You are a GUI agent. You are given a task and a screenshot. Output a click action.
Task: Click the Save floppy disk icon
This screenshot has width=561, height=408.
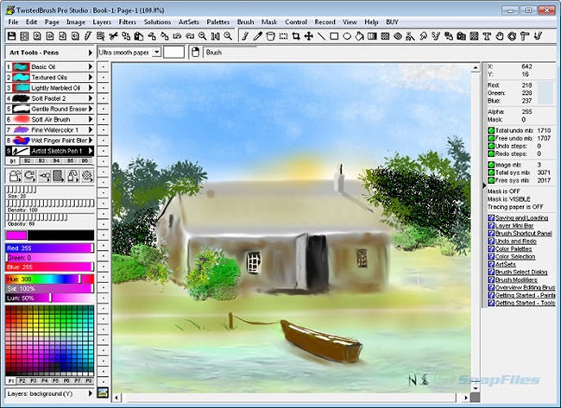click(11, 36)
